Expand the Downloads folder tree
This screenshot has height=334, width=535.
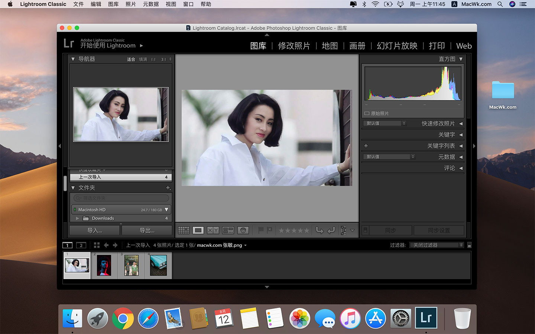pyautogui.click(x=77, y=219)
